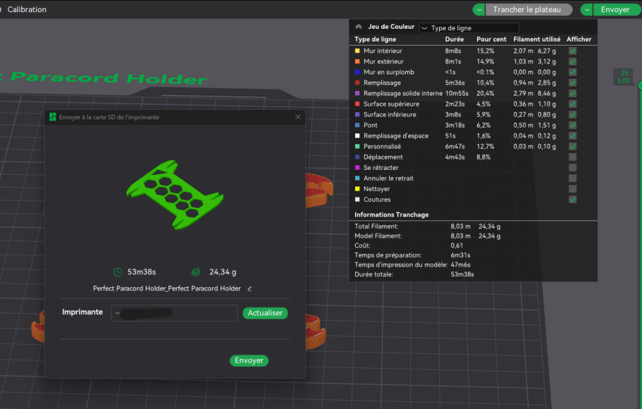Click the 'Remplissage' row label in the legend
This screenshot has height=409, width=642.
382,83
